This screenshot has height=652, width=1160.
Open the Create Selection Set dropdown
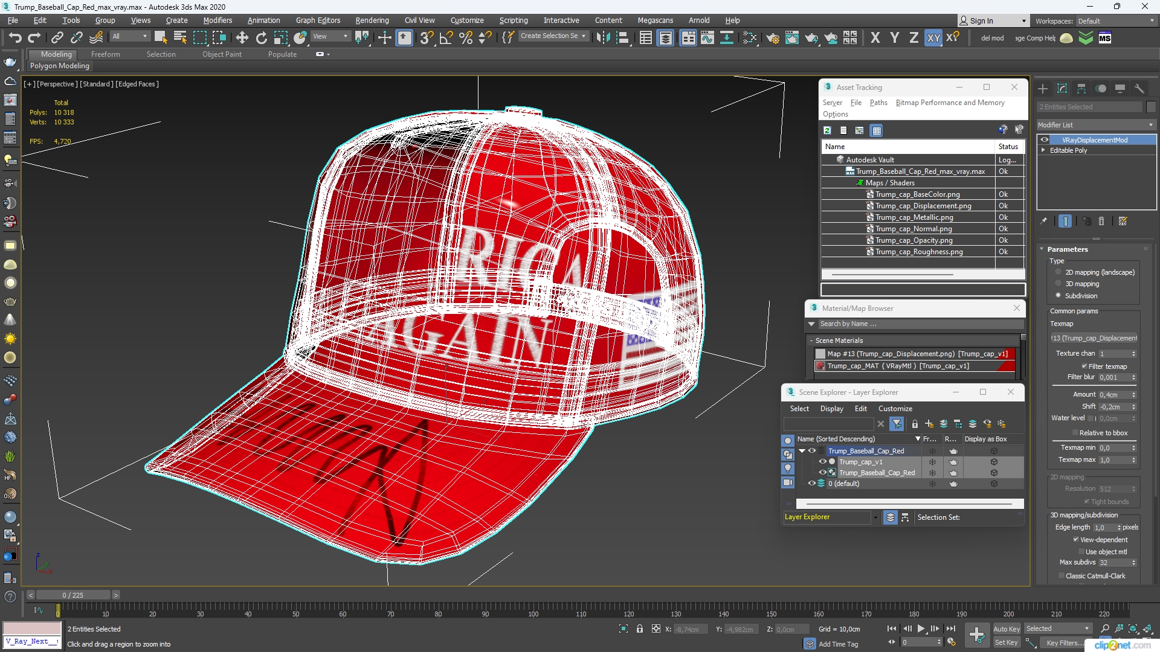click(x=553, y=36)
